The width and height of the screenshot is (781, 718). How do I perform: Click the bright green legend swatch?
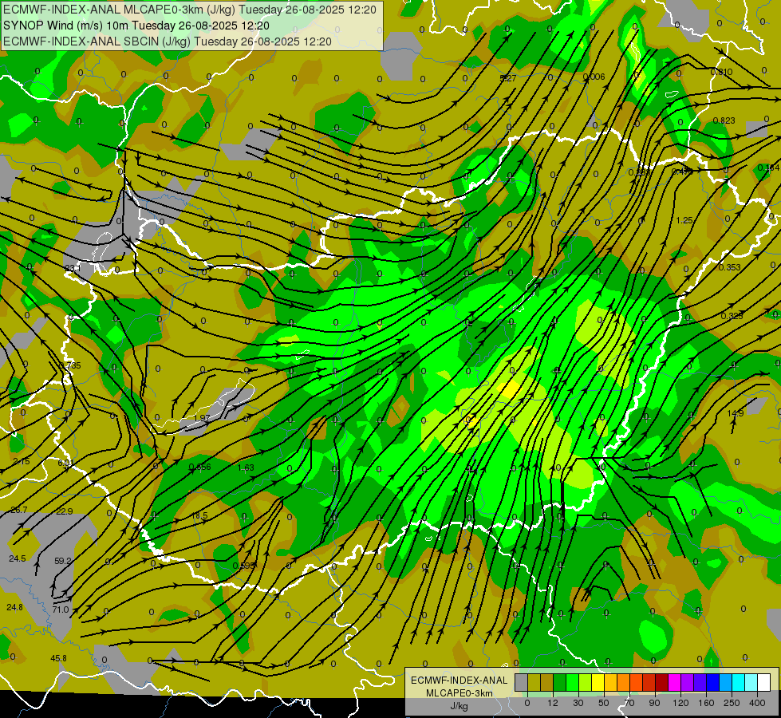(x=573, y=682)
